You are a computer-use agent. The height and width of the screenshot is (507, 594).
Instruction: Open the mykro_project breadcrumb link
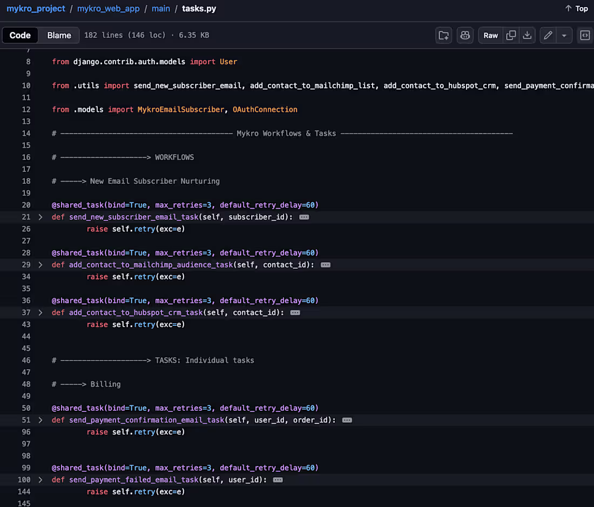point(36,8)
